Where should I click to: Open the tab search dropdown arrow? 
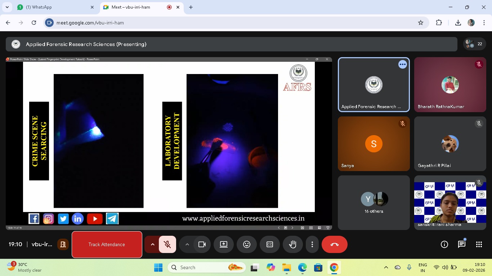point(7,7)
